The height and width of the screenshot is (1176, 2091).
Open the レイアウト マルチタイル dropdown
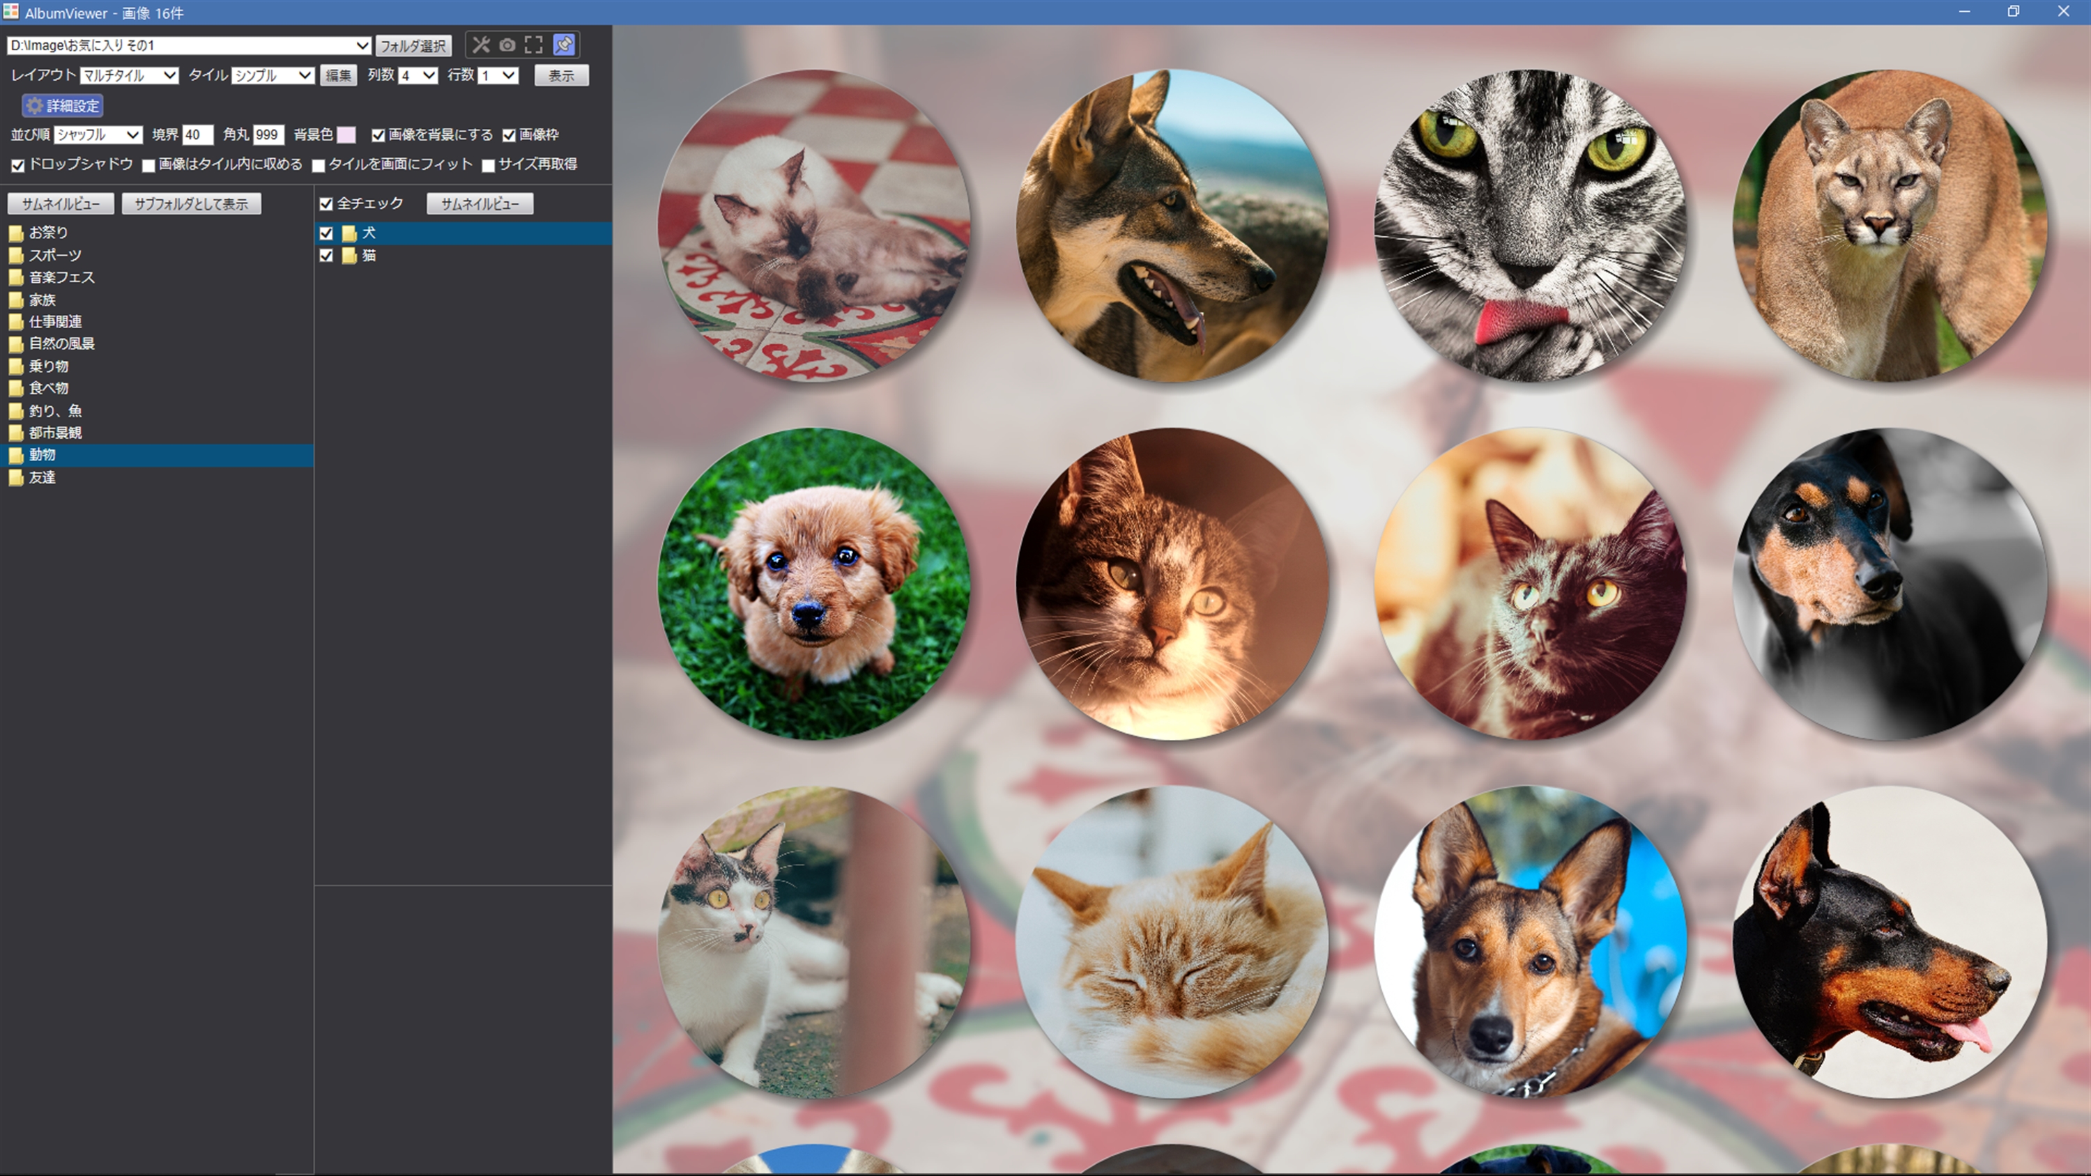[129, 75]
